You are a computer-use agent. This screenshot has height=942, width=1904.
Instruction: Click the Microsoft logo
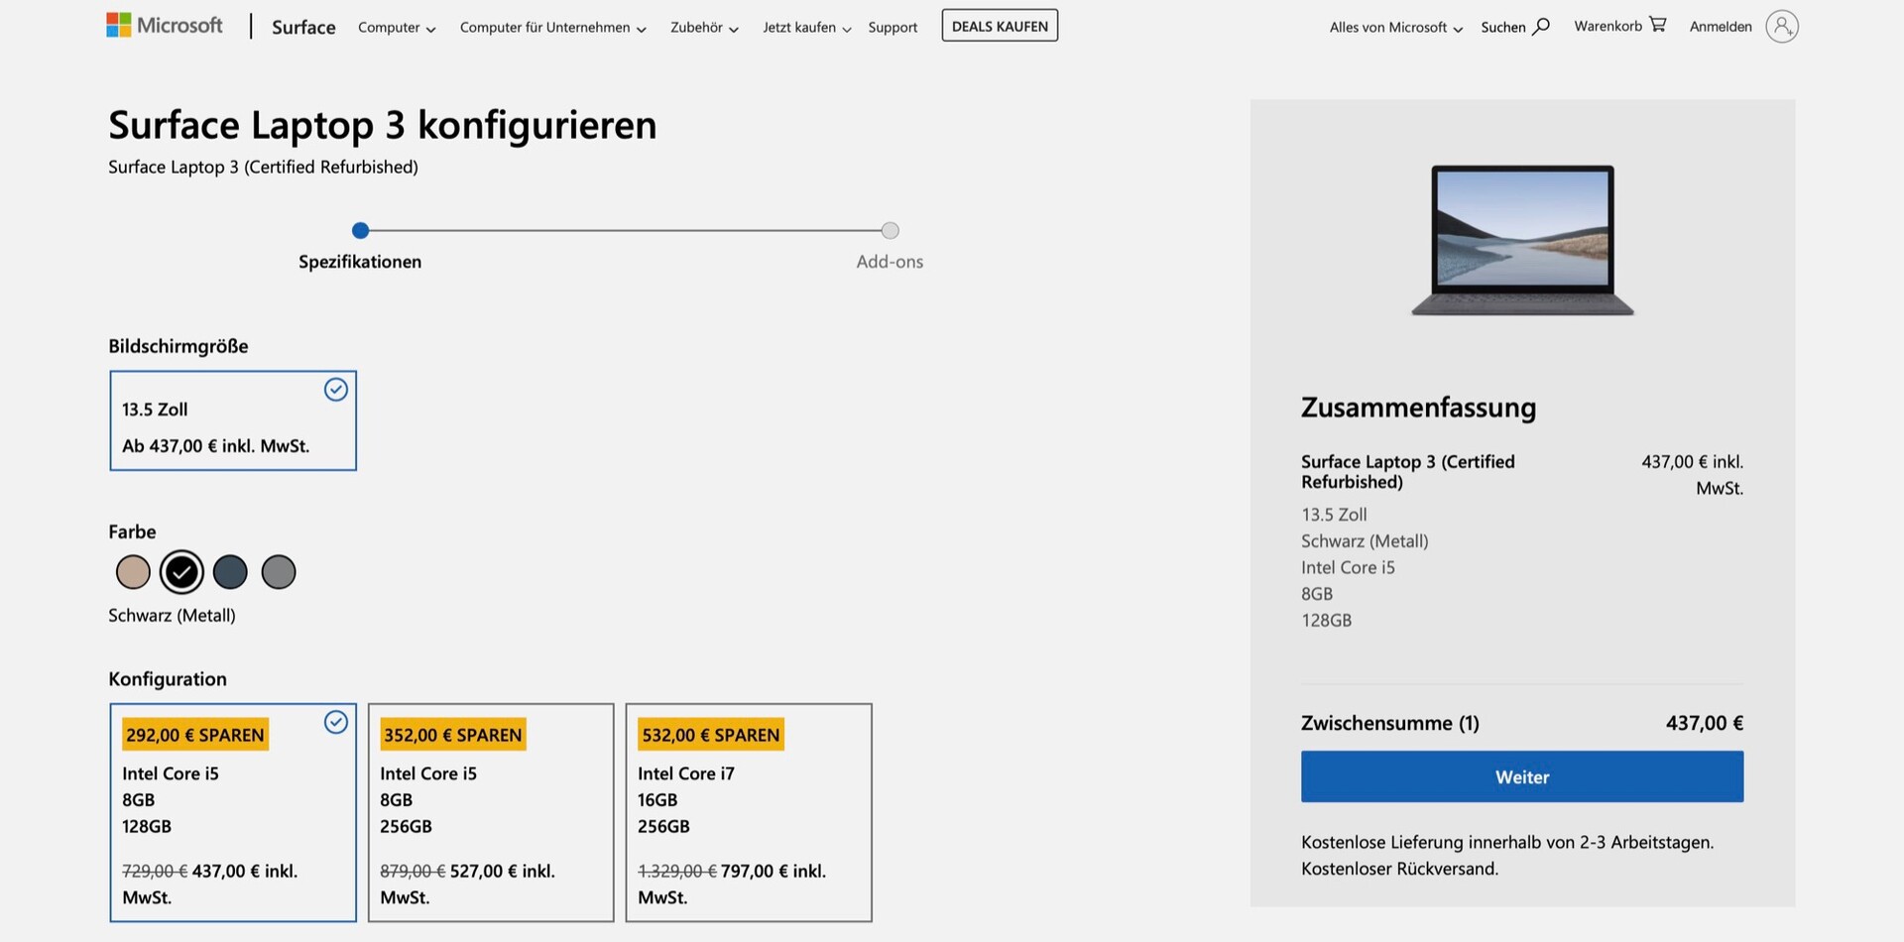(x=165, y=26)
